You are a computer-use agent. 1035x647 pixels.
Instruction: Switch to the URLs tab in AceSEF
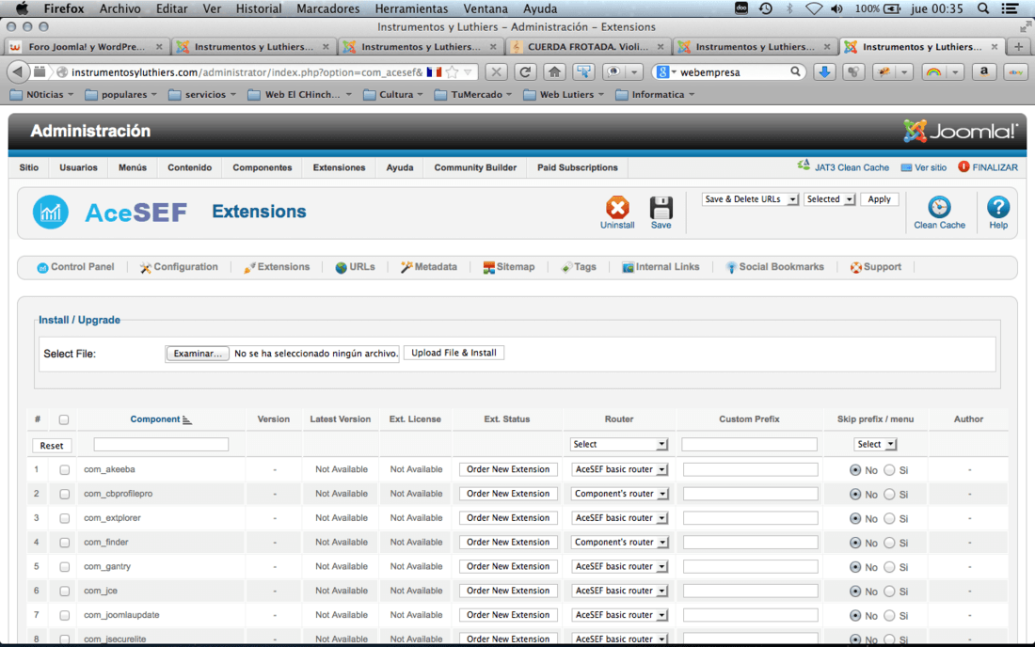click(x=355, y=267)
